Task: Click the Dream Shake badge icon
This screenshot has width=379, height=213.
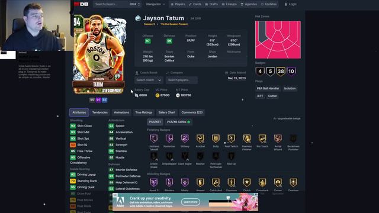Action: (x=154, y=156)
